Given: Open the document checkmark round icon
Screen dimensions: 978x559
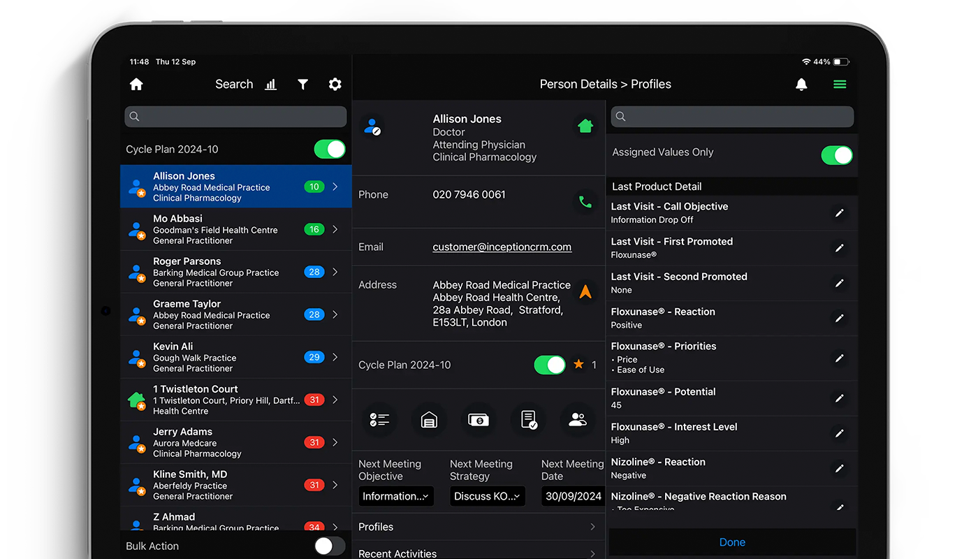Looking at the screenshot, I should [528, 420].
